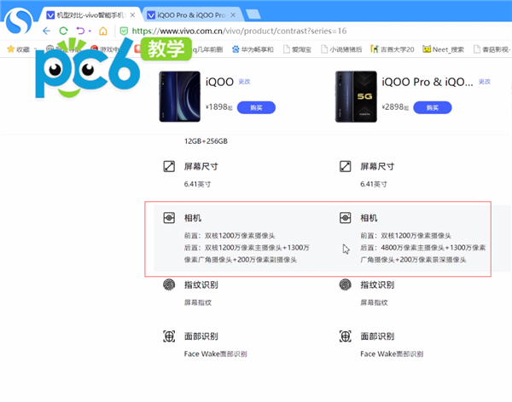Go to homepage via orange house icon
The width and height of the screenshot is (512, 402).
click(x=103, y=31)
